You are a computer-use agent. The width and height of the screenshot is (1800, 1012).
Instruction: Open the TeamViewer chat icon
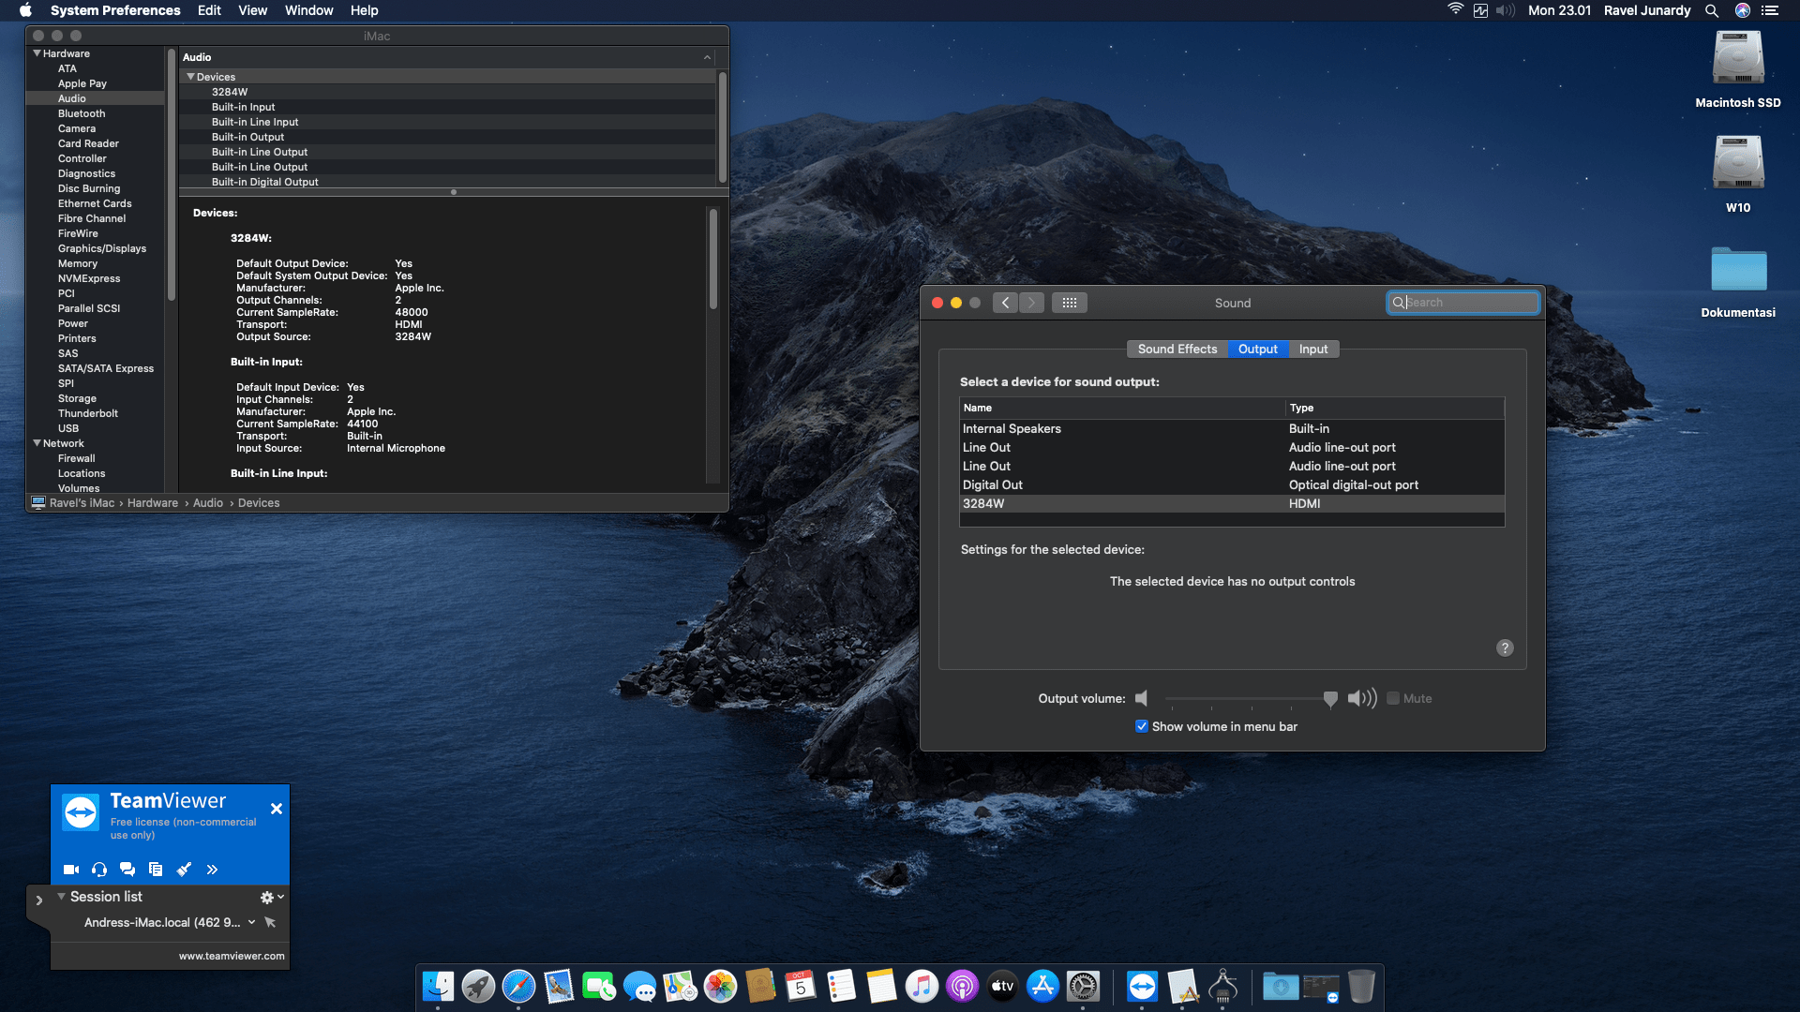pos(127,870)
